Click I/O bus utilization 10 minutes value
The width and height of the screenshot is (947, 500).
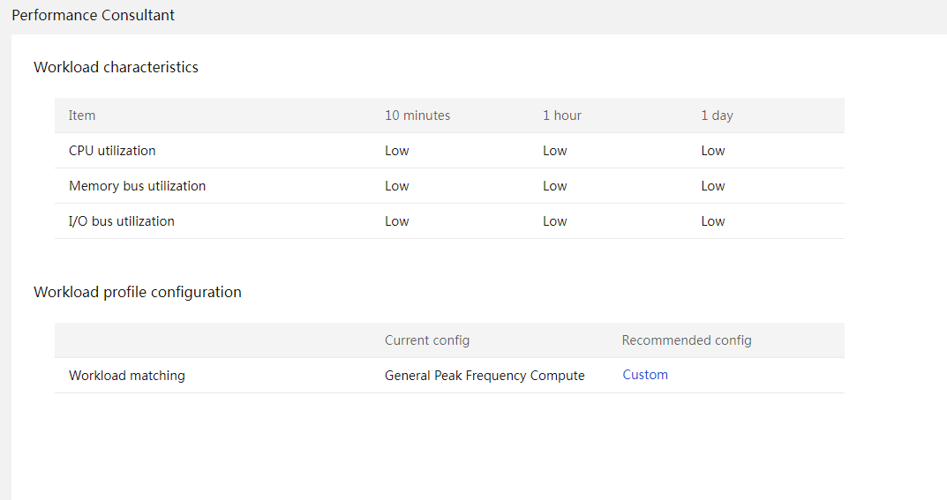(397, 221)
